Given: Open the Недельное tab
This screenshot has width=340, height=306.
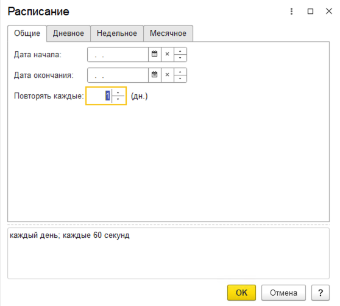Looking at the screenshot, I should tap(117, 33).
